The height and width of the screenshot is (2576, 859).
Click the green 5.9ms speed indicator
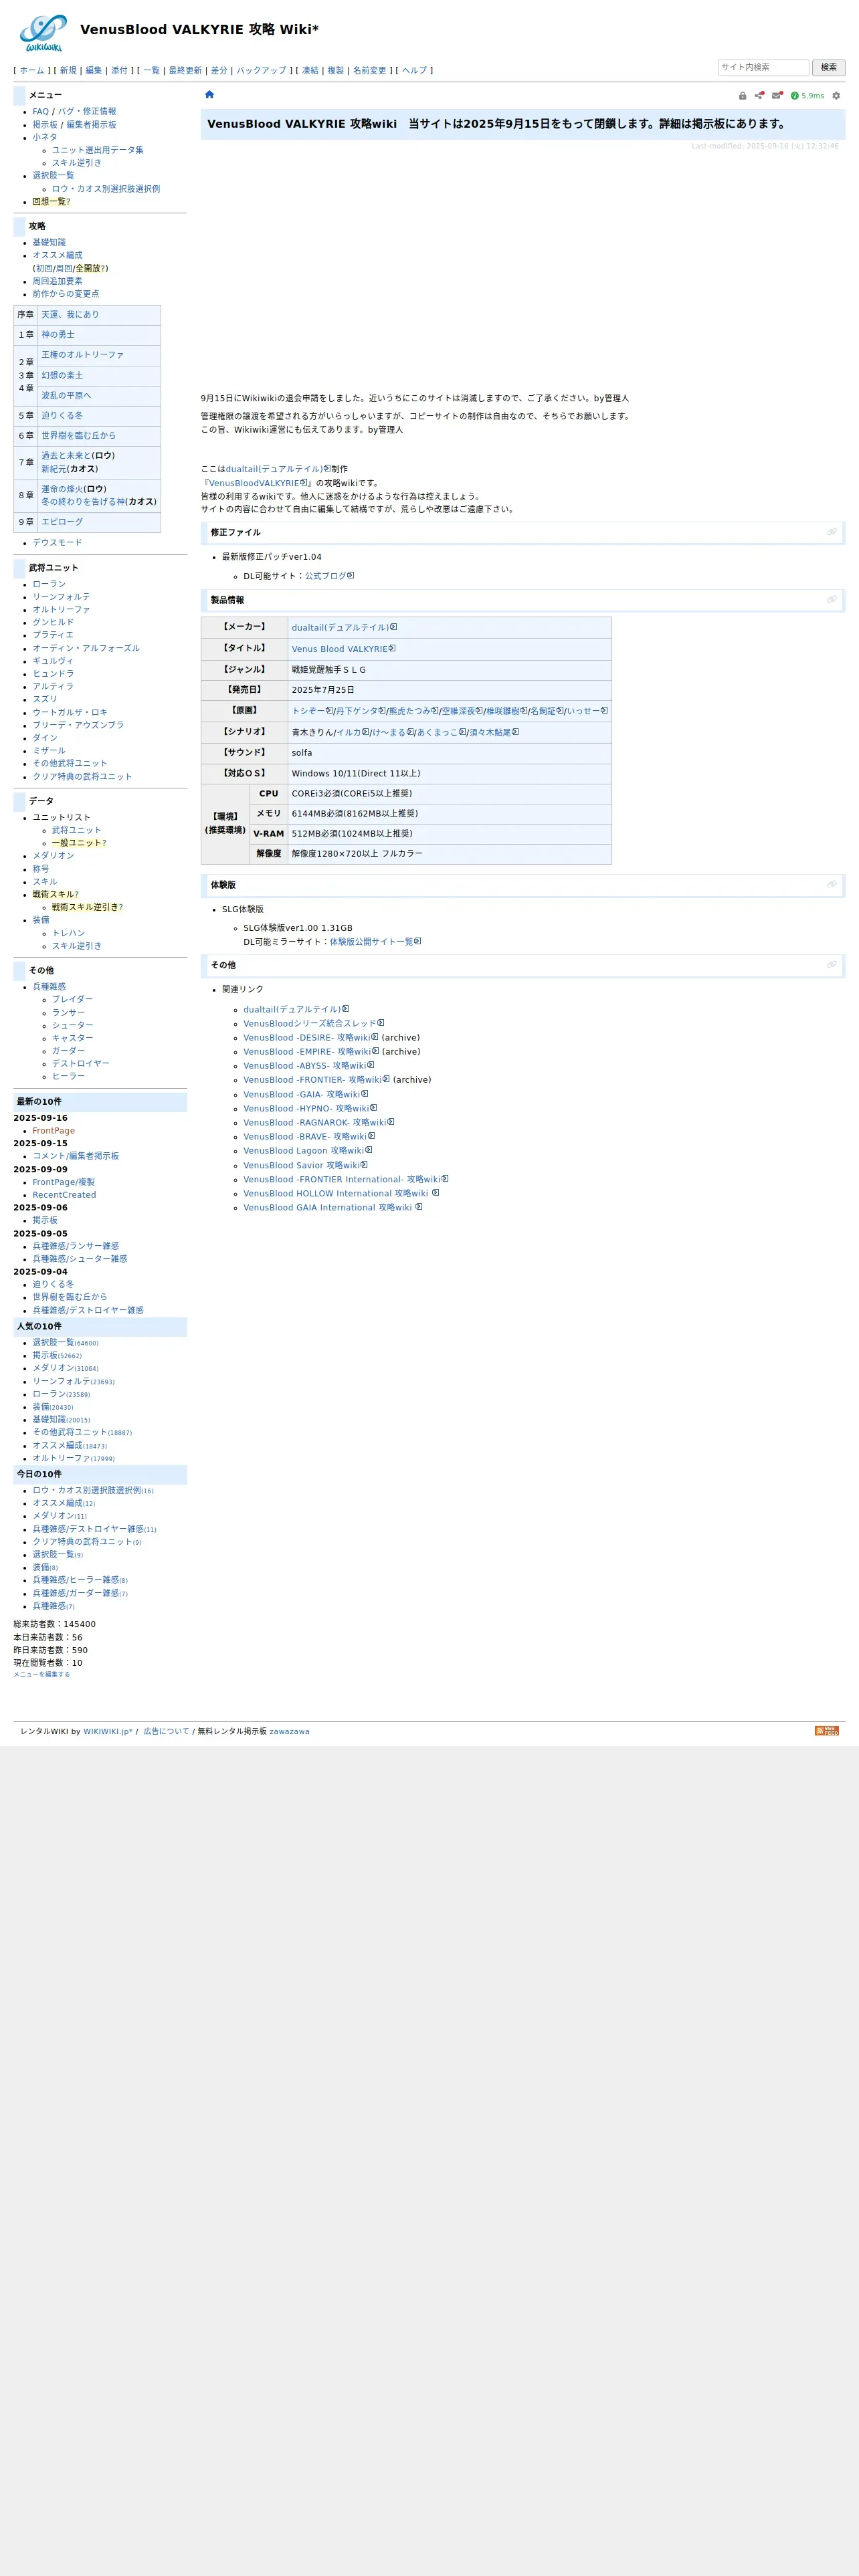pos(807,96)
